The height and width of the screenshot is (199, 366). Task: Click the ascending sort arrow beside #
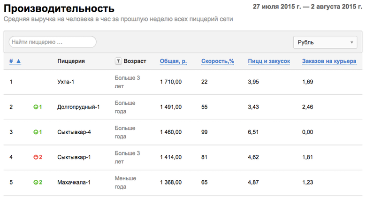[19, 61]
